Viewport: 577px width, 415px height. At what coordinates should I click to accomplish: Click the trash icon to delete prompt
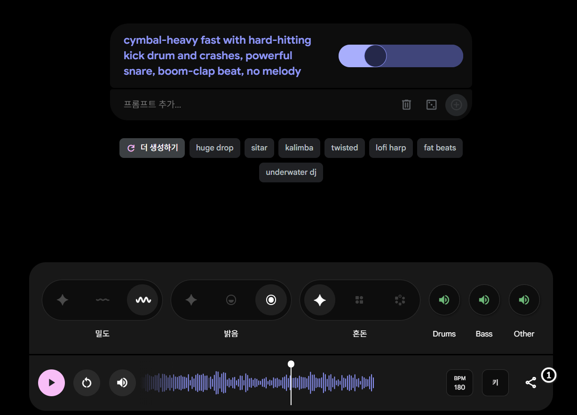(406, 104)
